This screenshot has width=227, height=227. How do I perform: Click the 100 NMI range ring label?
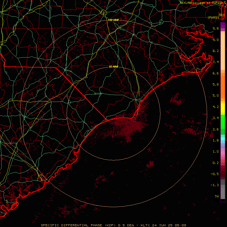(113, 20)
